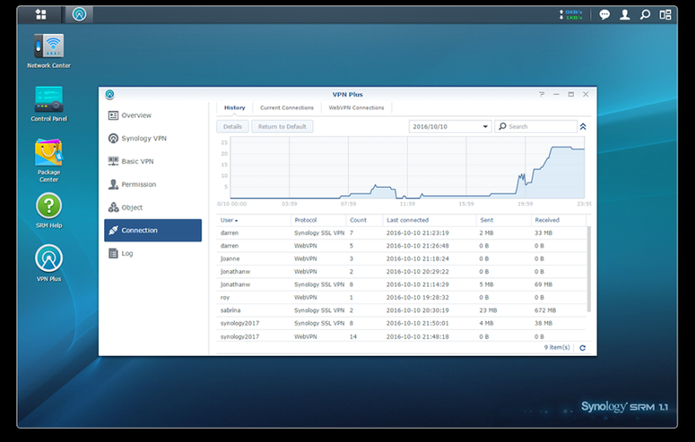Sort by Sent column header
The height and width of the screenshot is (442, 695).
point(504,220)
